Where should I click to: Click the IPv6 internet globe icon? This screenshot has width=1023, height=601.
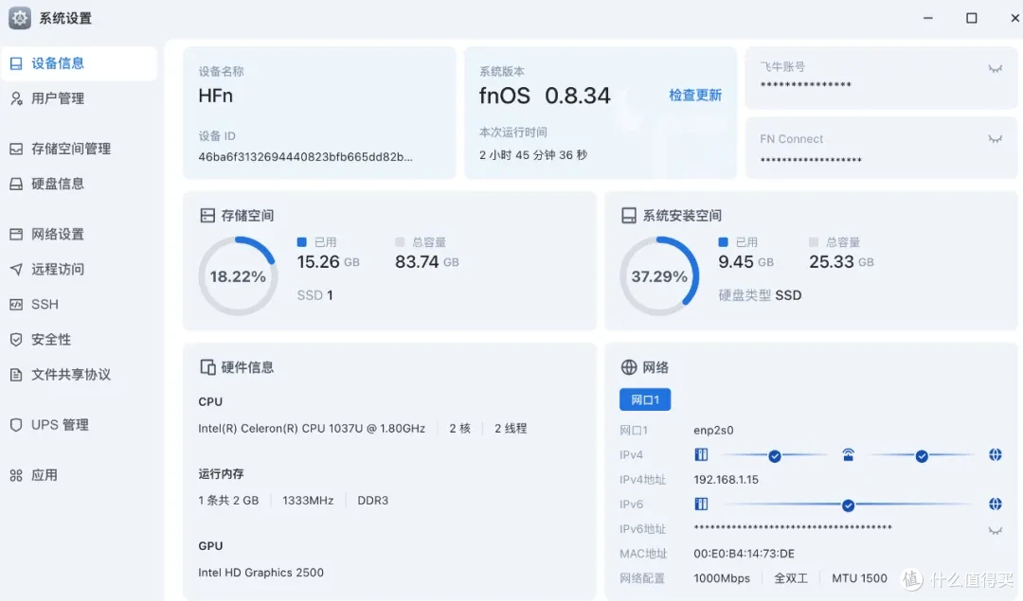coord(995,504)
